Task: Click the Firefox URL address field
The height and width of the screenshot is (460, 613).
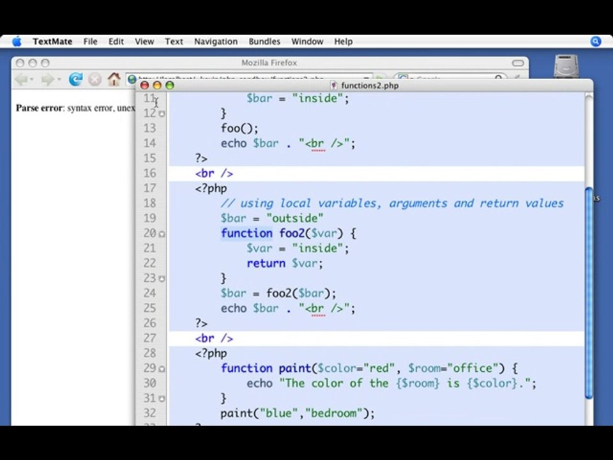Action: pos(250,78)
